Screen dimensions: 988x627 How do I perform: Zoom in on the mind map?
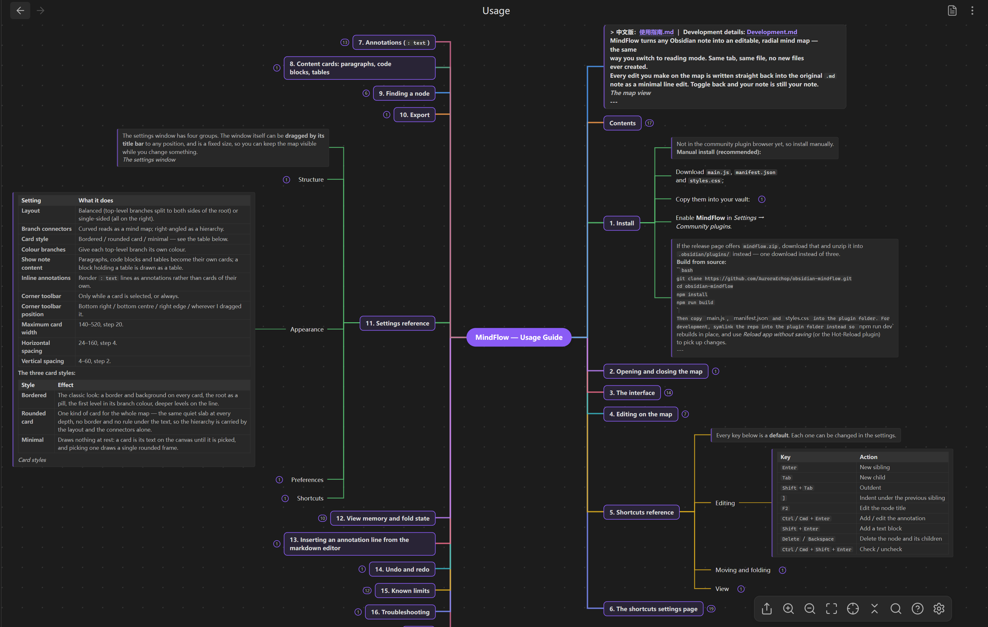[x=788, y=609]
